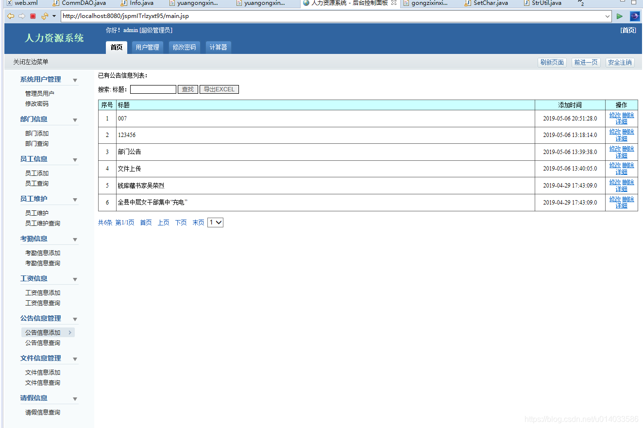Image resolution: width=643 pixels, height=428 pixels.
Task: Open 请假信息查询 in sidebar
Action: point(43,412)
